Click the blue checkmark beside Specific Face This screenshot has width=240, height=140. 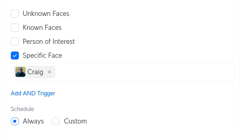pyautogui.click(x=15, y=55)
